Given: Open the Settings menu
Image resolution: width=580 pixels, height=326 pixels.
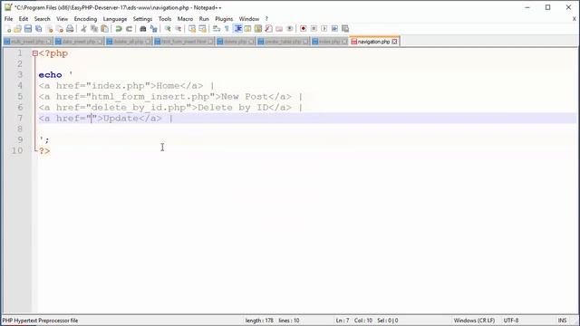Looking at the screenshot, I should (x=142, y=18).
